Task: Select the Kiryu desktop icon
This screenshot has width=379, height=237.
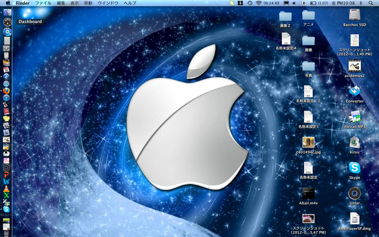Action: (354, 142)
